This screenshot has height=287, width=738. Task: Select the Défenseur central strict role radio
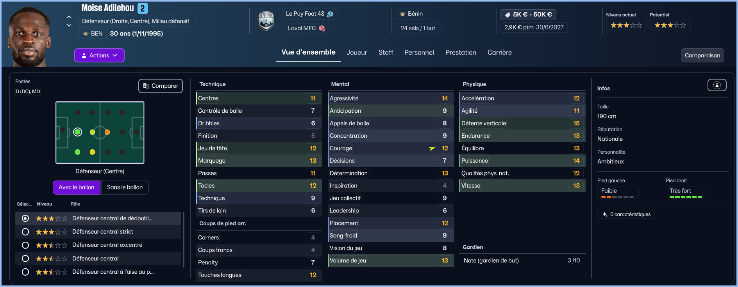[25, 232]
